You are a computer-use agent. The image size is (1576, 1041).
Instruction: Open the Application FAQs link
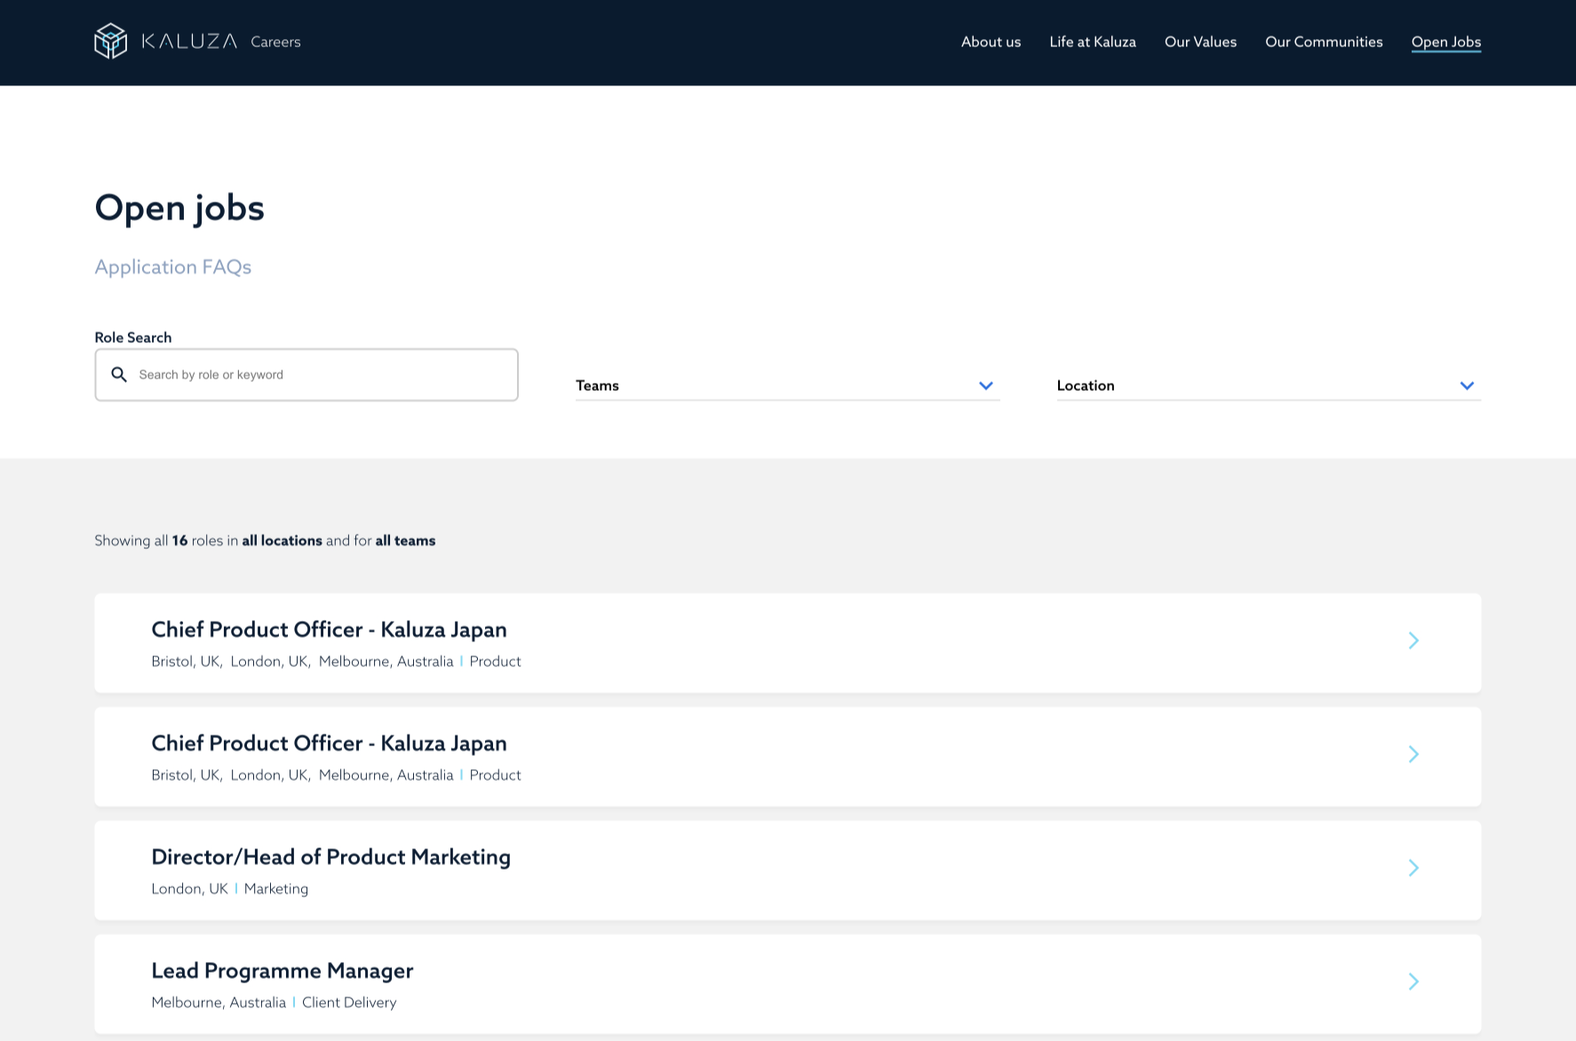pos(173,267)
